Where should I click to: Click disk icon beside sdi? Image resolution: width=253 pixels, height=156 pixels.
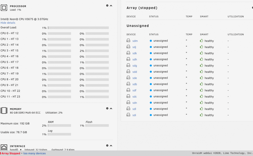coord(128,115)
